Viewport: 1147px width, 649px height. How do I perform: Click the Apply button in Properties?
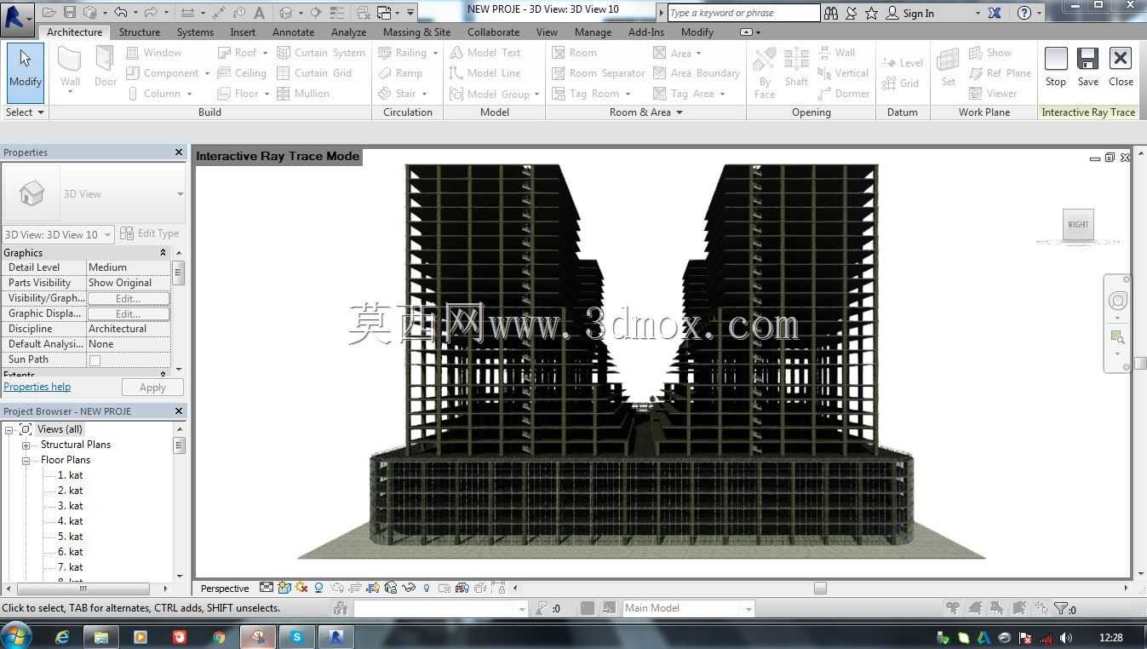pos(152,388)
